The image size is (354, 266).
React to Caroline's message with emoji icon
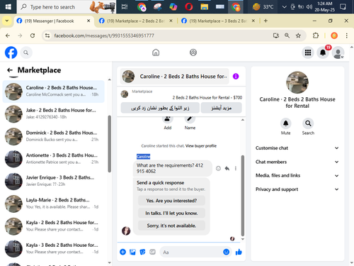[x=218, y=168]
